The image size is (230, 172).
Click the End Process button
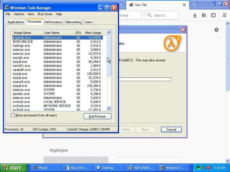pos(97,116)
